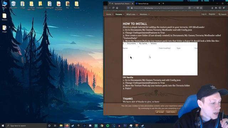Toggle reader view icon in address bar
This screenshot has width=228, height=128.
[190, 8]
